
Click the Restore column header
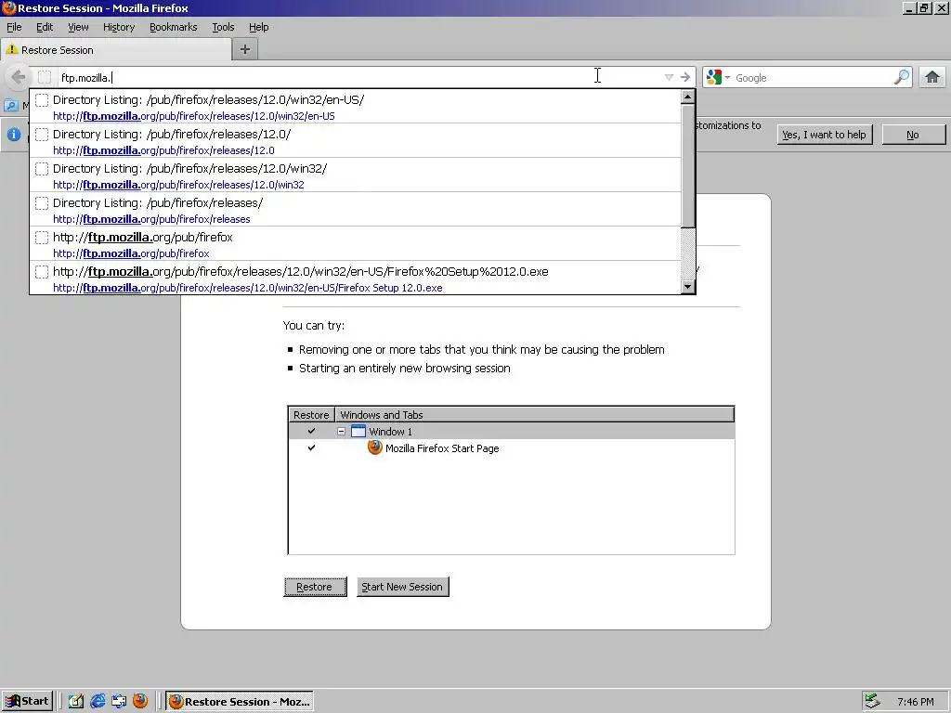(311, 415)
